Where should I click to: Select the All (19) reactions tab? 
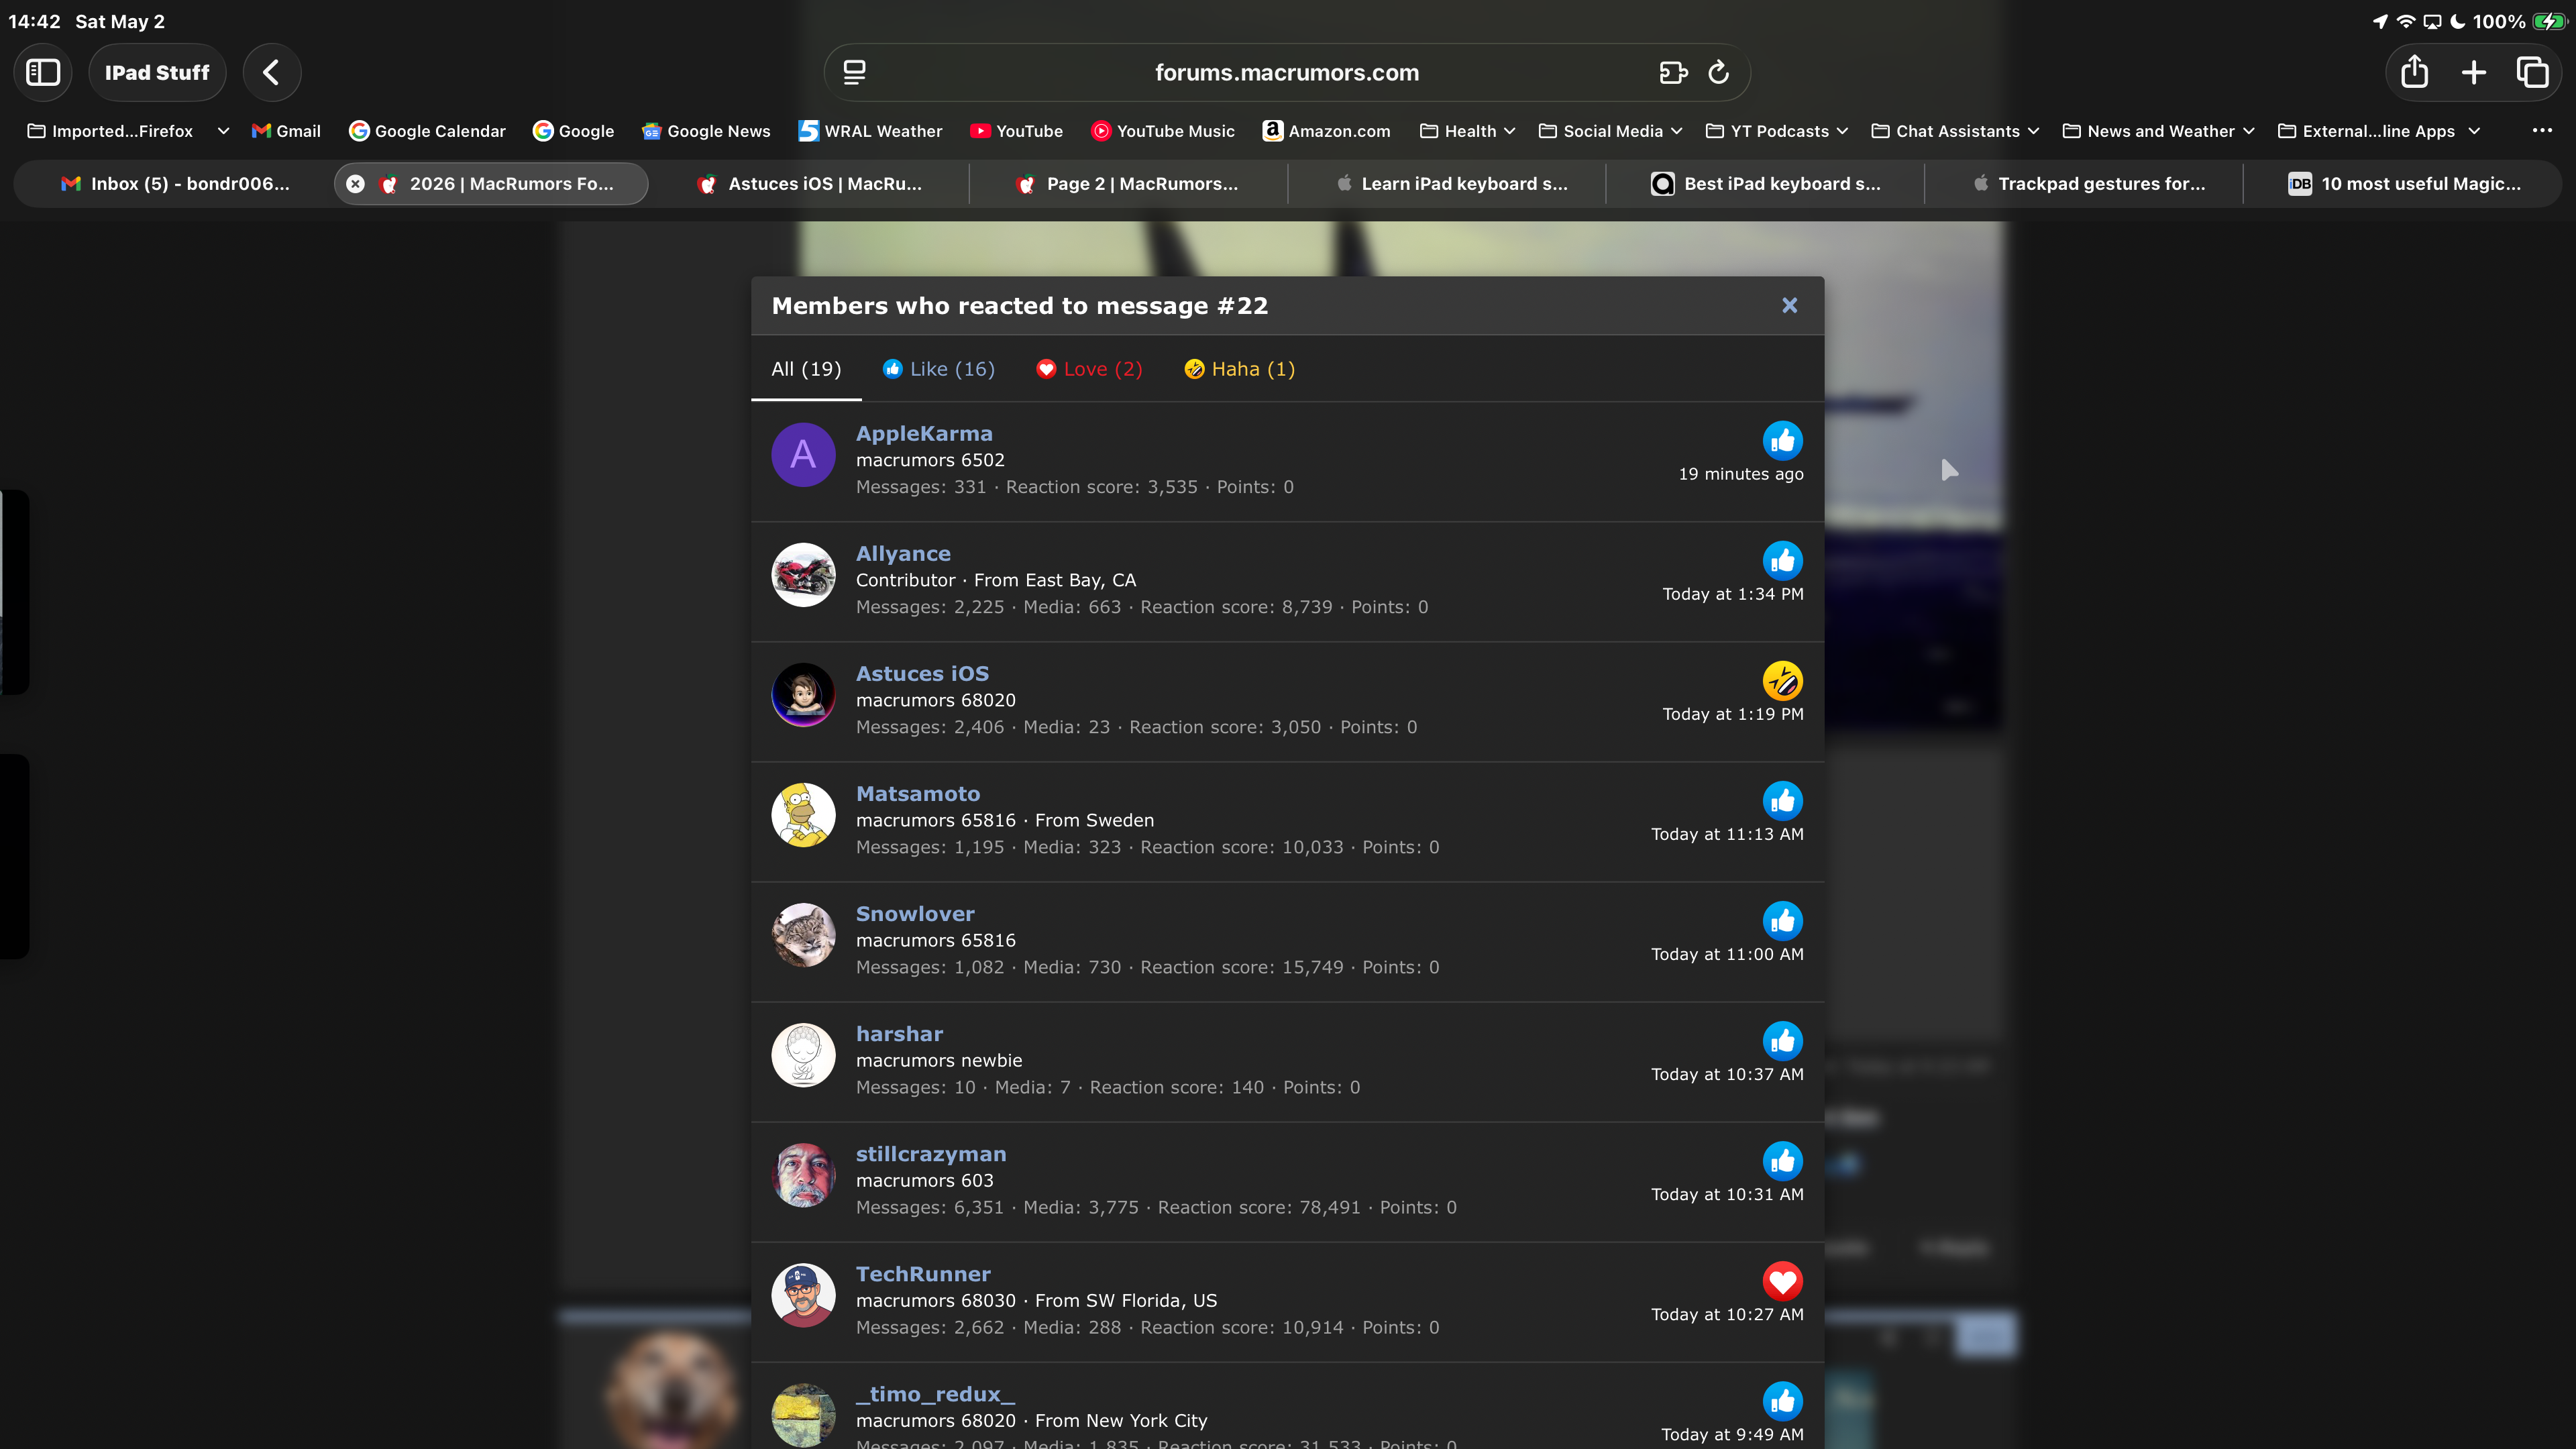[806, 369]
